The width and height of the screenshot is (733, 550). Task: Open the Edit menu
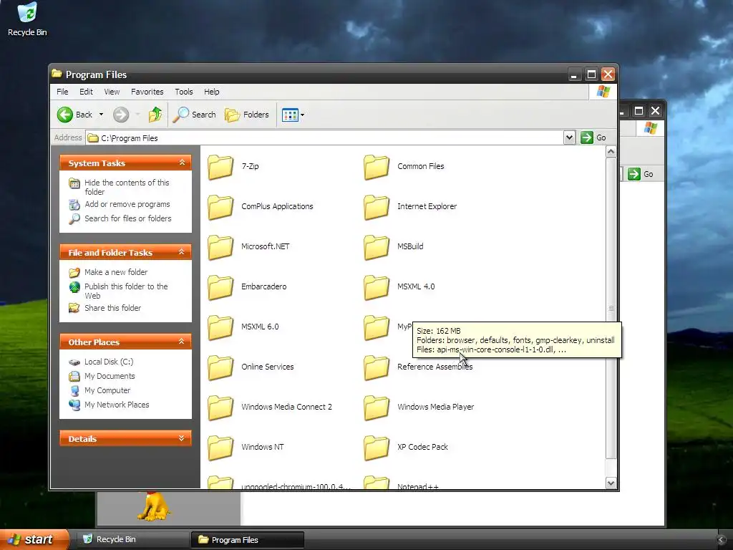tap(86, 92)
